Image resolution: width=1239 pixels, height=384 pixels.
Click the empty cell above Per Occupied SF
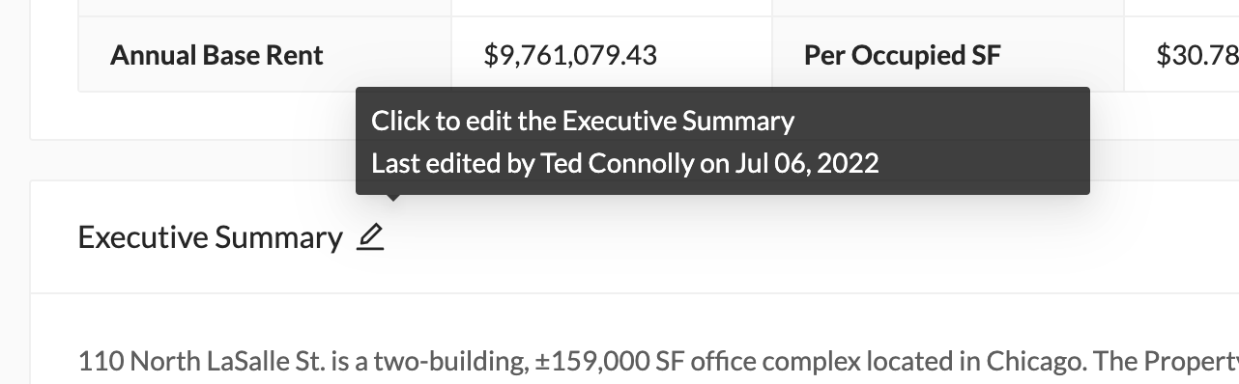coord(948,9)
